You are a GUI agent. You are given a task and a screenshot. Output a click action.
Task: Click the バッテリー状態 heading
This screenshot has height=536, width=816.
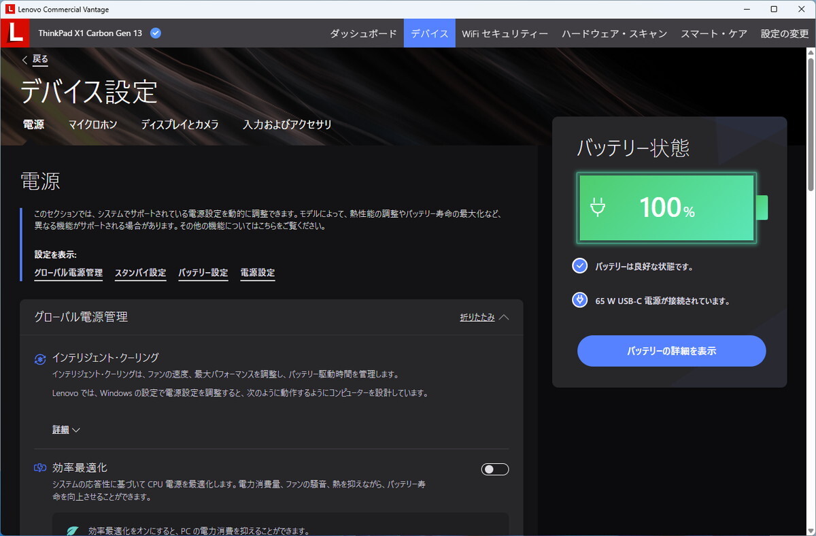pos(633,147)
